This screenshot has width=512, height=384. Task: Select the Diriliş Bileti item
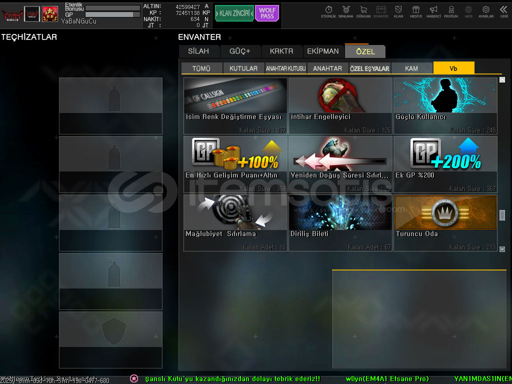[340, 223]
